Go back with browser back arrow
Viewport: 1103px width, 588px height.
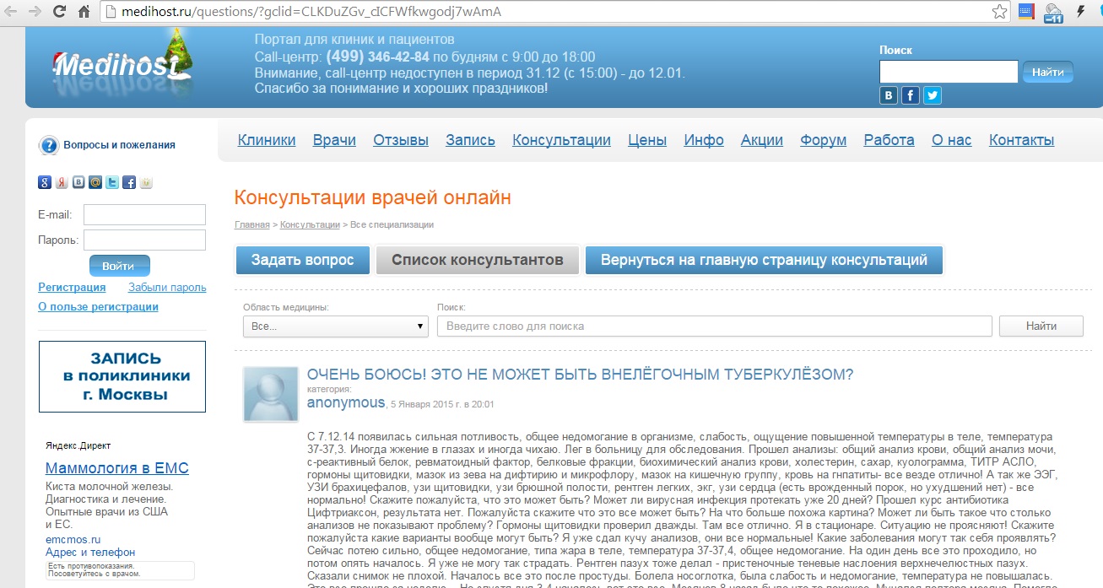pos(11,12)
